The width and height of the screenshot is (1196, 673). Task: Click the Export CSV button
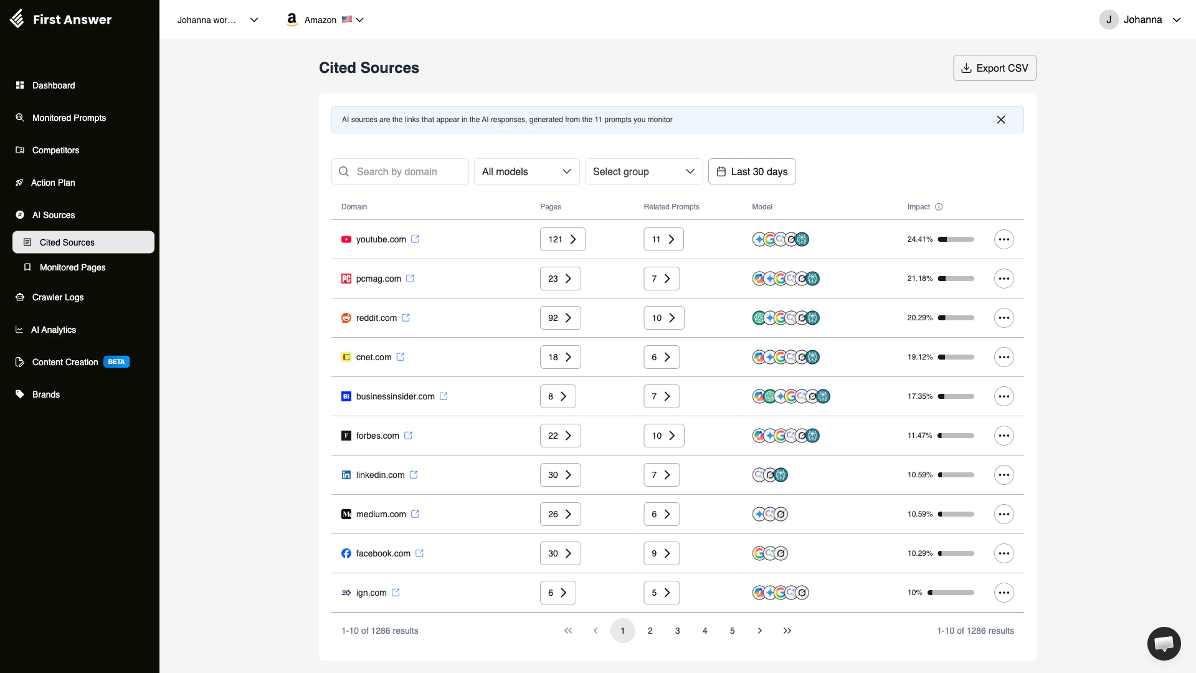(x=994, y=68)
